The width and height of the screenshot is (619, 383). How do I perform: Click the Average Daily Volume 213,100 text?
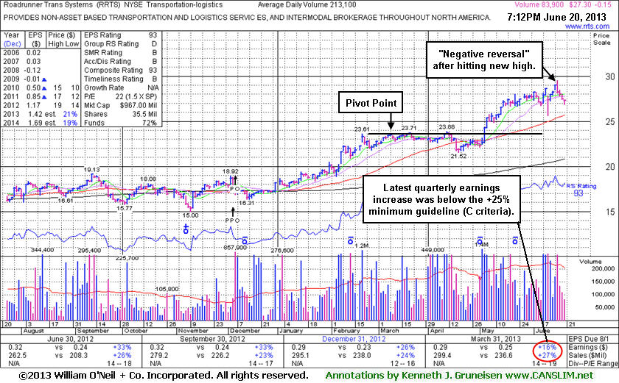(x=307, y=4)
